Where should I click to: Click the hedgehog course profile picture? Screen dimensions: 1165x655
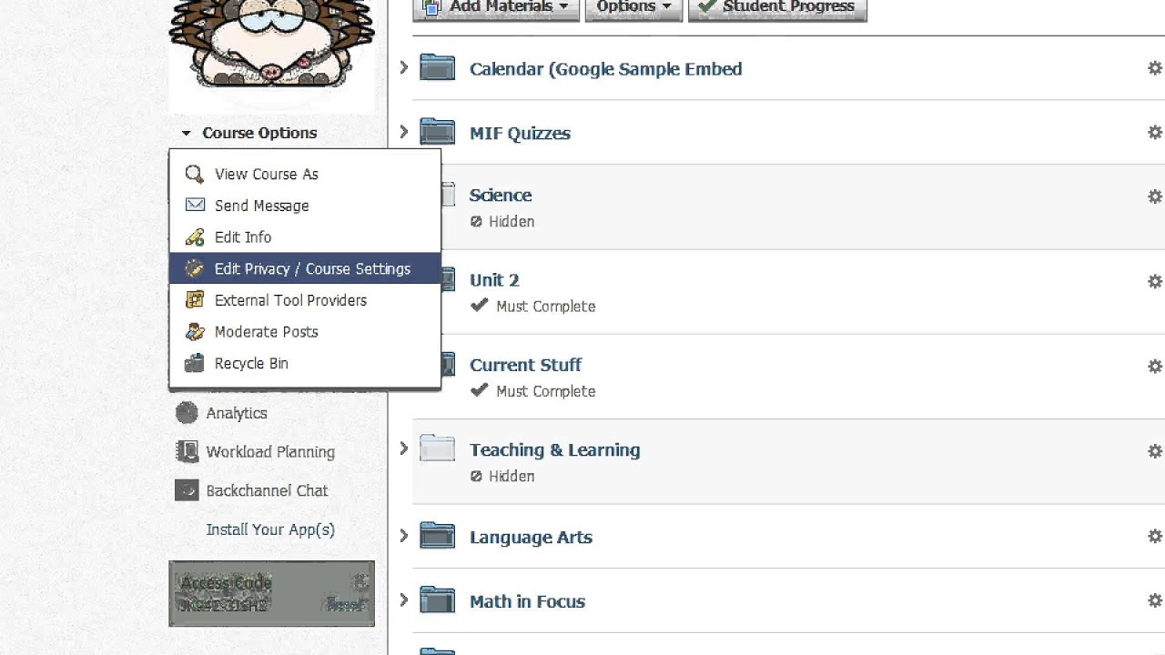271,45
